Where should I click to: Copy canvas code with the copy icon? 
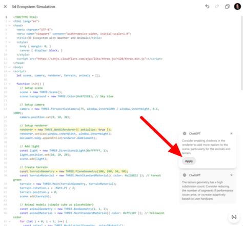coord(227,7)
